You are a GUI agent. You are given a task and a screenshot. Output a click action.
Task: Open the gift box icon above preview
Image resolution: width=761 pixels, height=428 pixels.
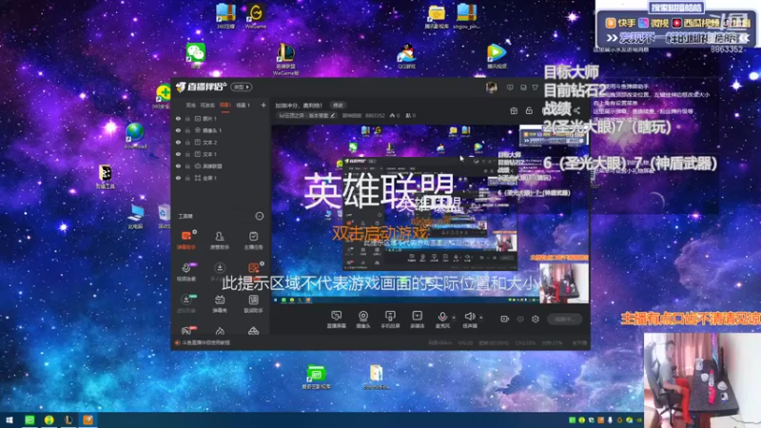tap(514, 110)
